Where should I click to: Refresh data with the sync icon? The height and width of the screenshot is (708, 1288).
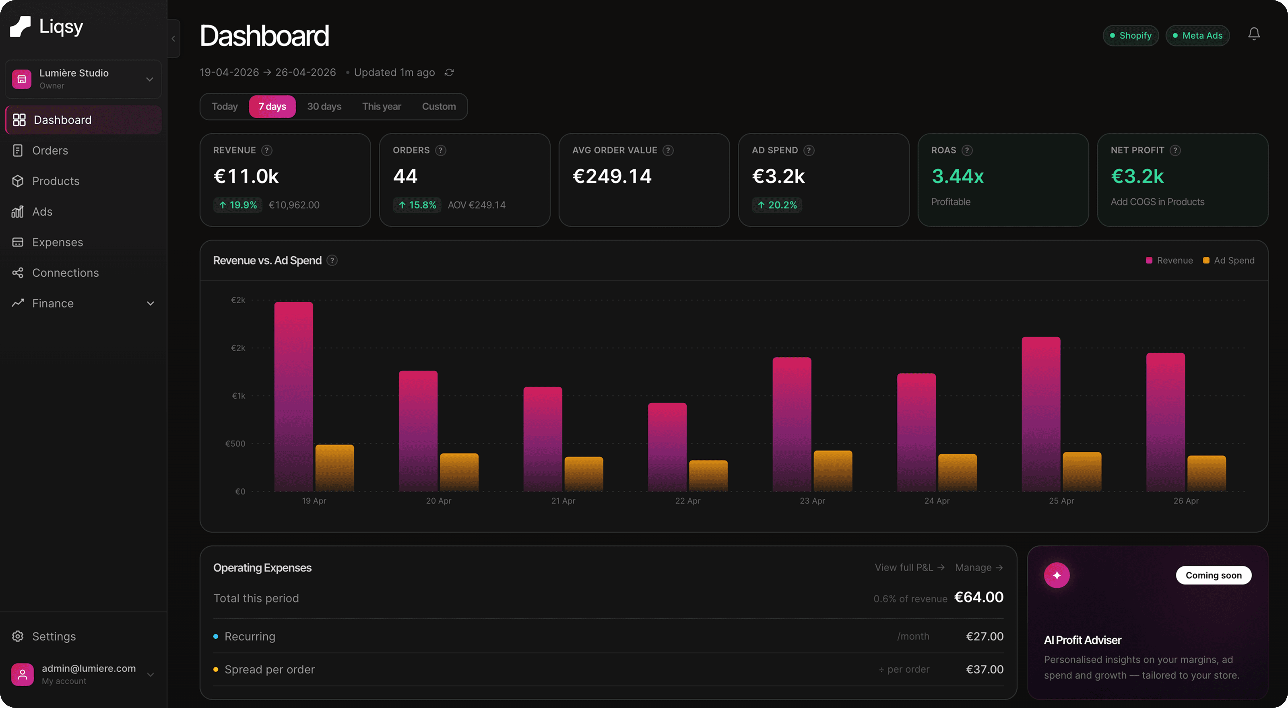tap(449, 72)
